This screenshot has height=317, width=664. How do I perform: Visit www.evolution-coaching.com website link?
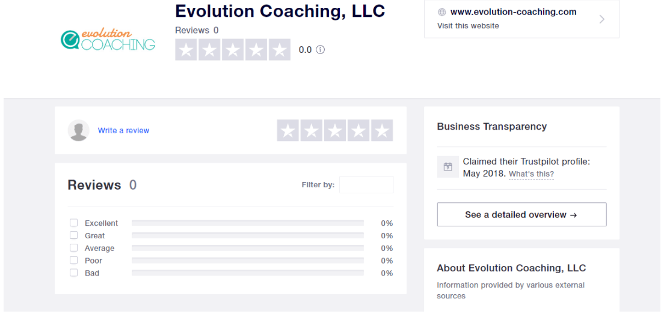pyautogui.click(x=513, y=12)
